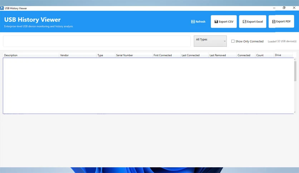Viewport: 299px width, 173px height.
Task: Sort by Connected column header
Action: (246, 55)
